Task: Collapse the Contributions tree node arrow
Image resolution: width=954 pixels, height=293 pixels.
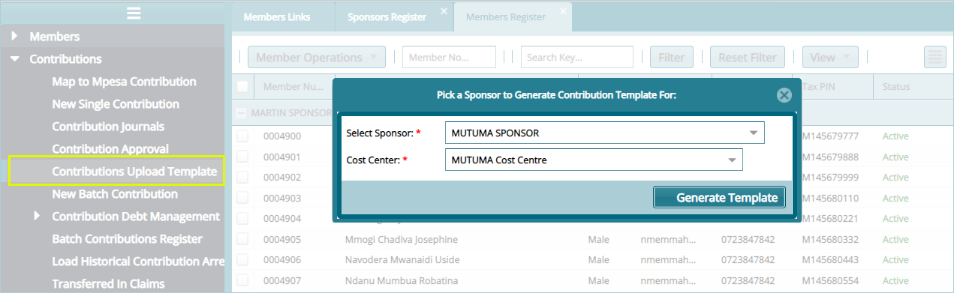Action: 15,58
